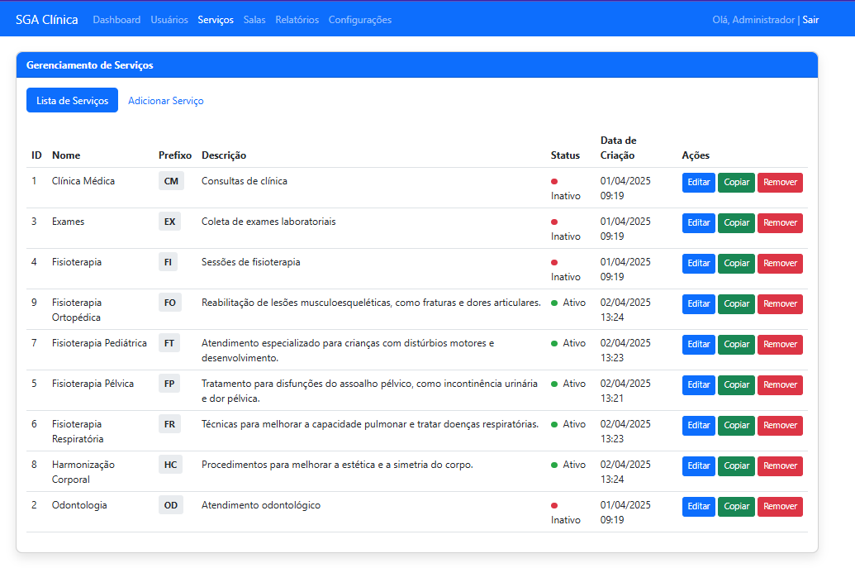Delete the Fisioterapia Pélvica service
855x568 pixels.
[x=780, y=384]
